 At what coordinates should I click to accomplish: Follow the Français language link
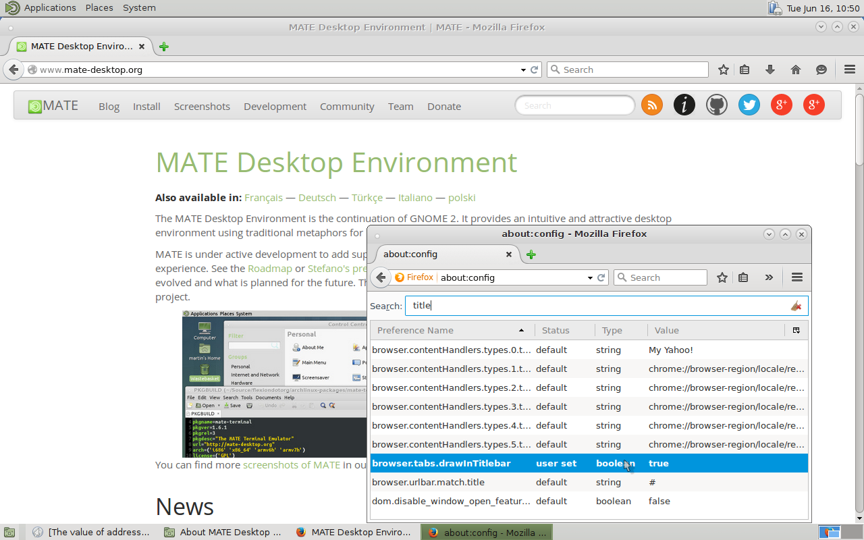tap(263, 198)
